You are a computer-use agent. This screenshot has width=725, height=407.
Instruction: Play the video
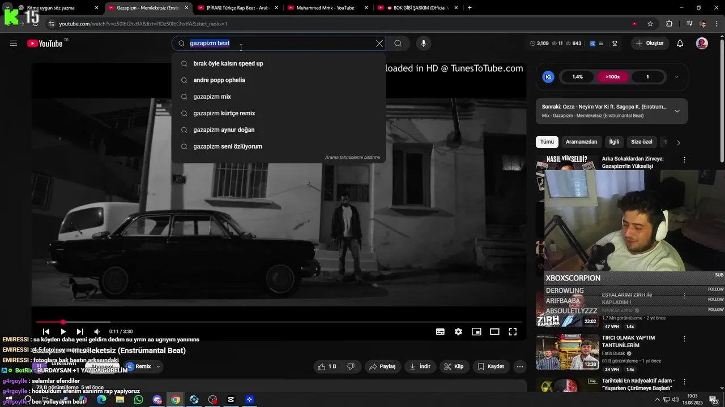point(63,332)
